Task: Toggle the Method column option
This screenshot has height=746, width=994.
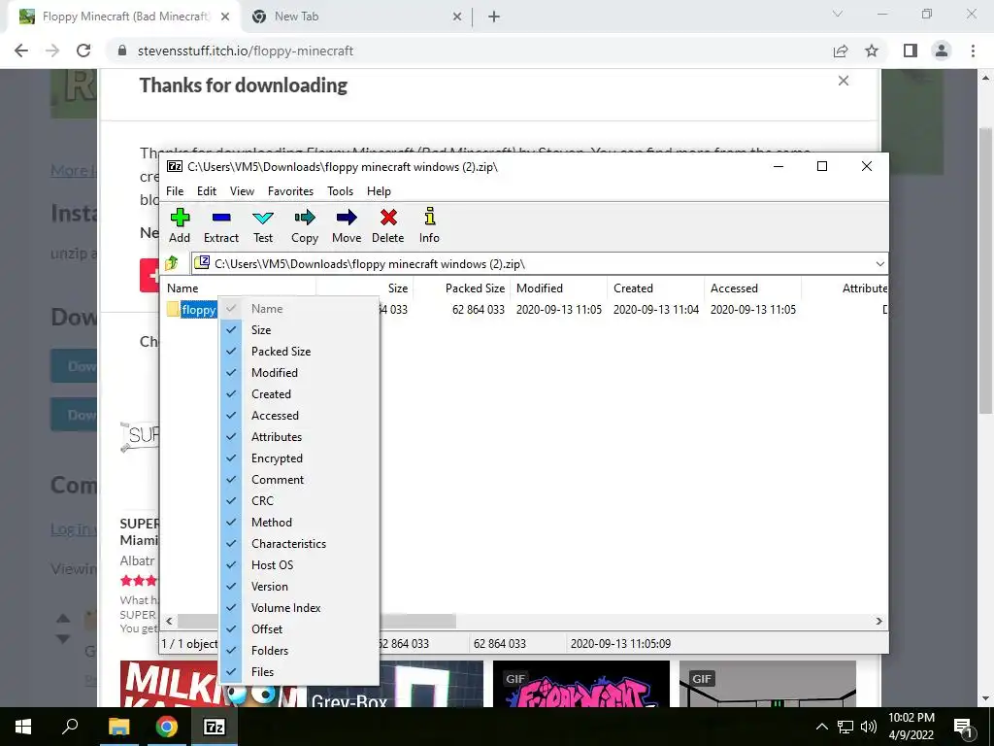Action: coord(299,522)
